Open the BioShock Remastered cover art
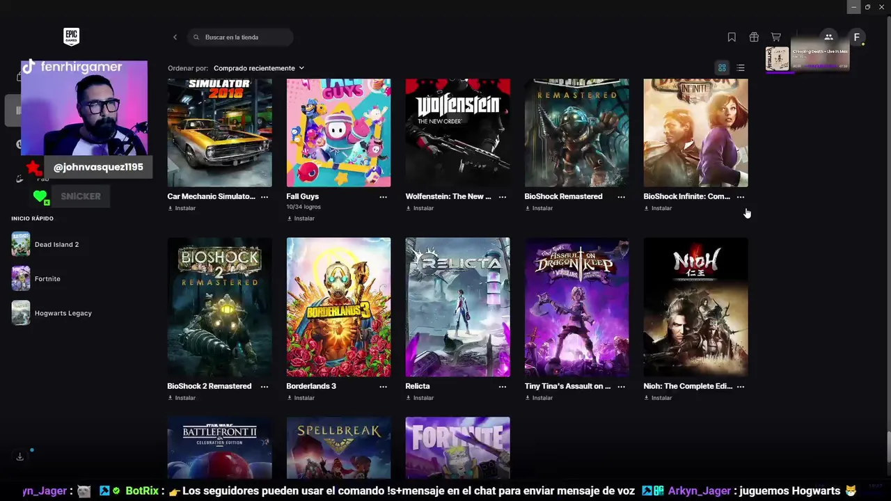This screenshot has height=501, width=891. [576, 133]
